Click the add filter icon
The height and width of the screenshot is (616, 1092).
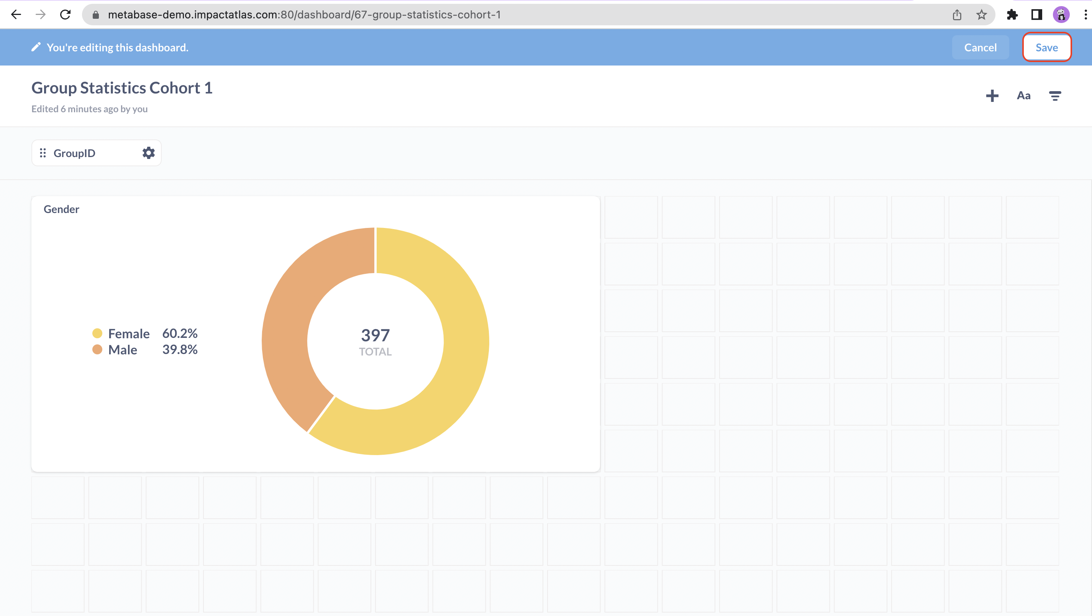tap(1055, 96)
